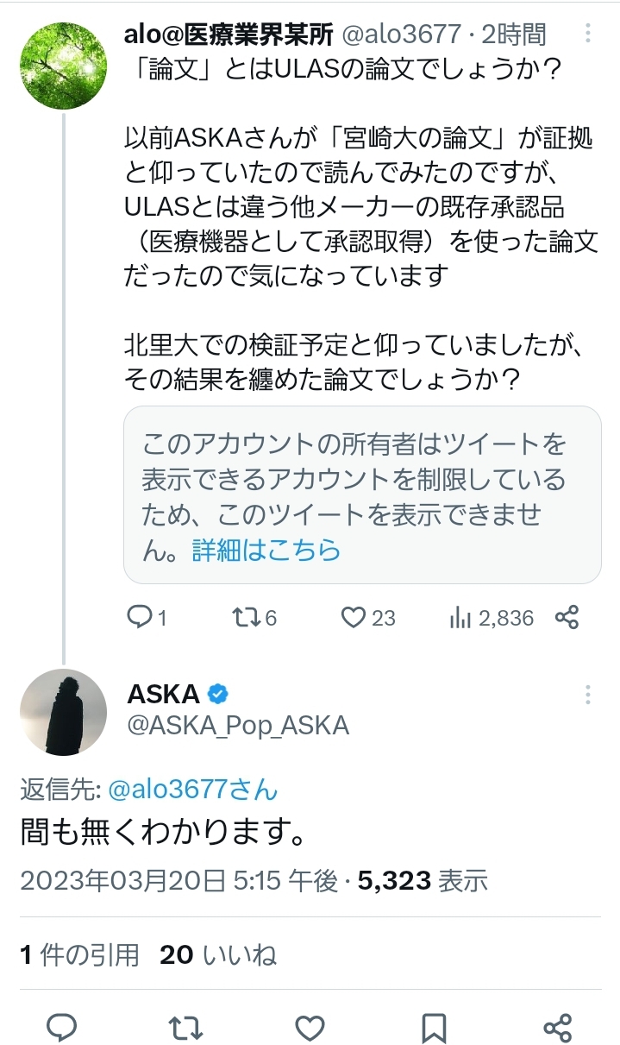The image size is (620, 1045).
Task: Open more options for alo's tweet
Action: tap(588, 34)
